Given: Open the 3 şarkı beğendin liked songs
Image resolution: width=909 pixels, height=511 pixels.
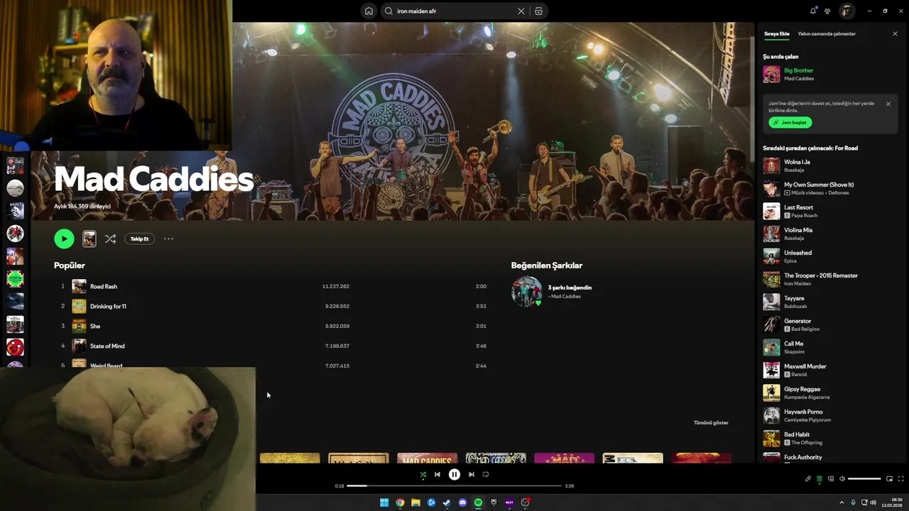Looking at the screenshot, I should 570,287.
